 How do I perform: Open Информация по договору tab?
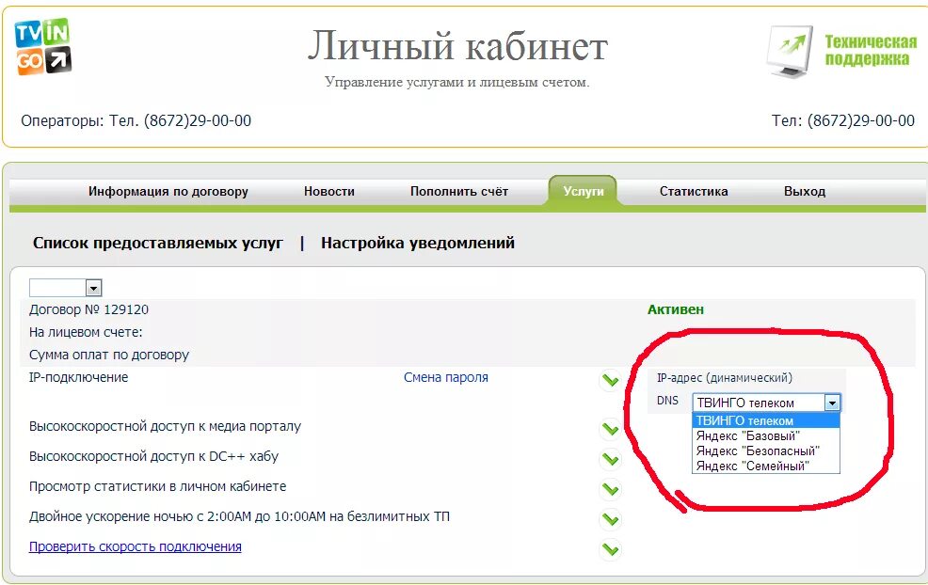point(168,191)
